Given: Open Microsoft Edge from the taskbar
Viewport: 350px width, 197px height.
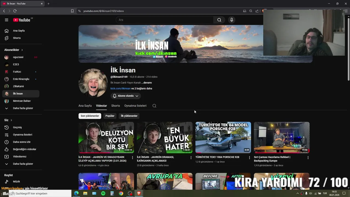Looking at the screenshot, I should click(76, 193).
